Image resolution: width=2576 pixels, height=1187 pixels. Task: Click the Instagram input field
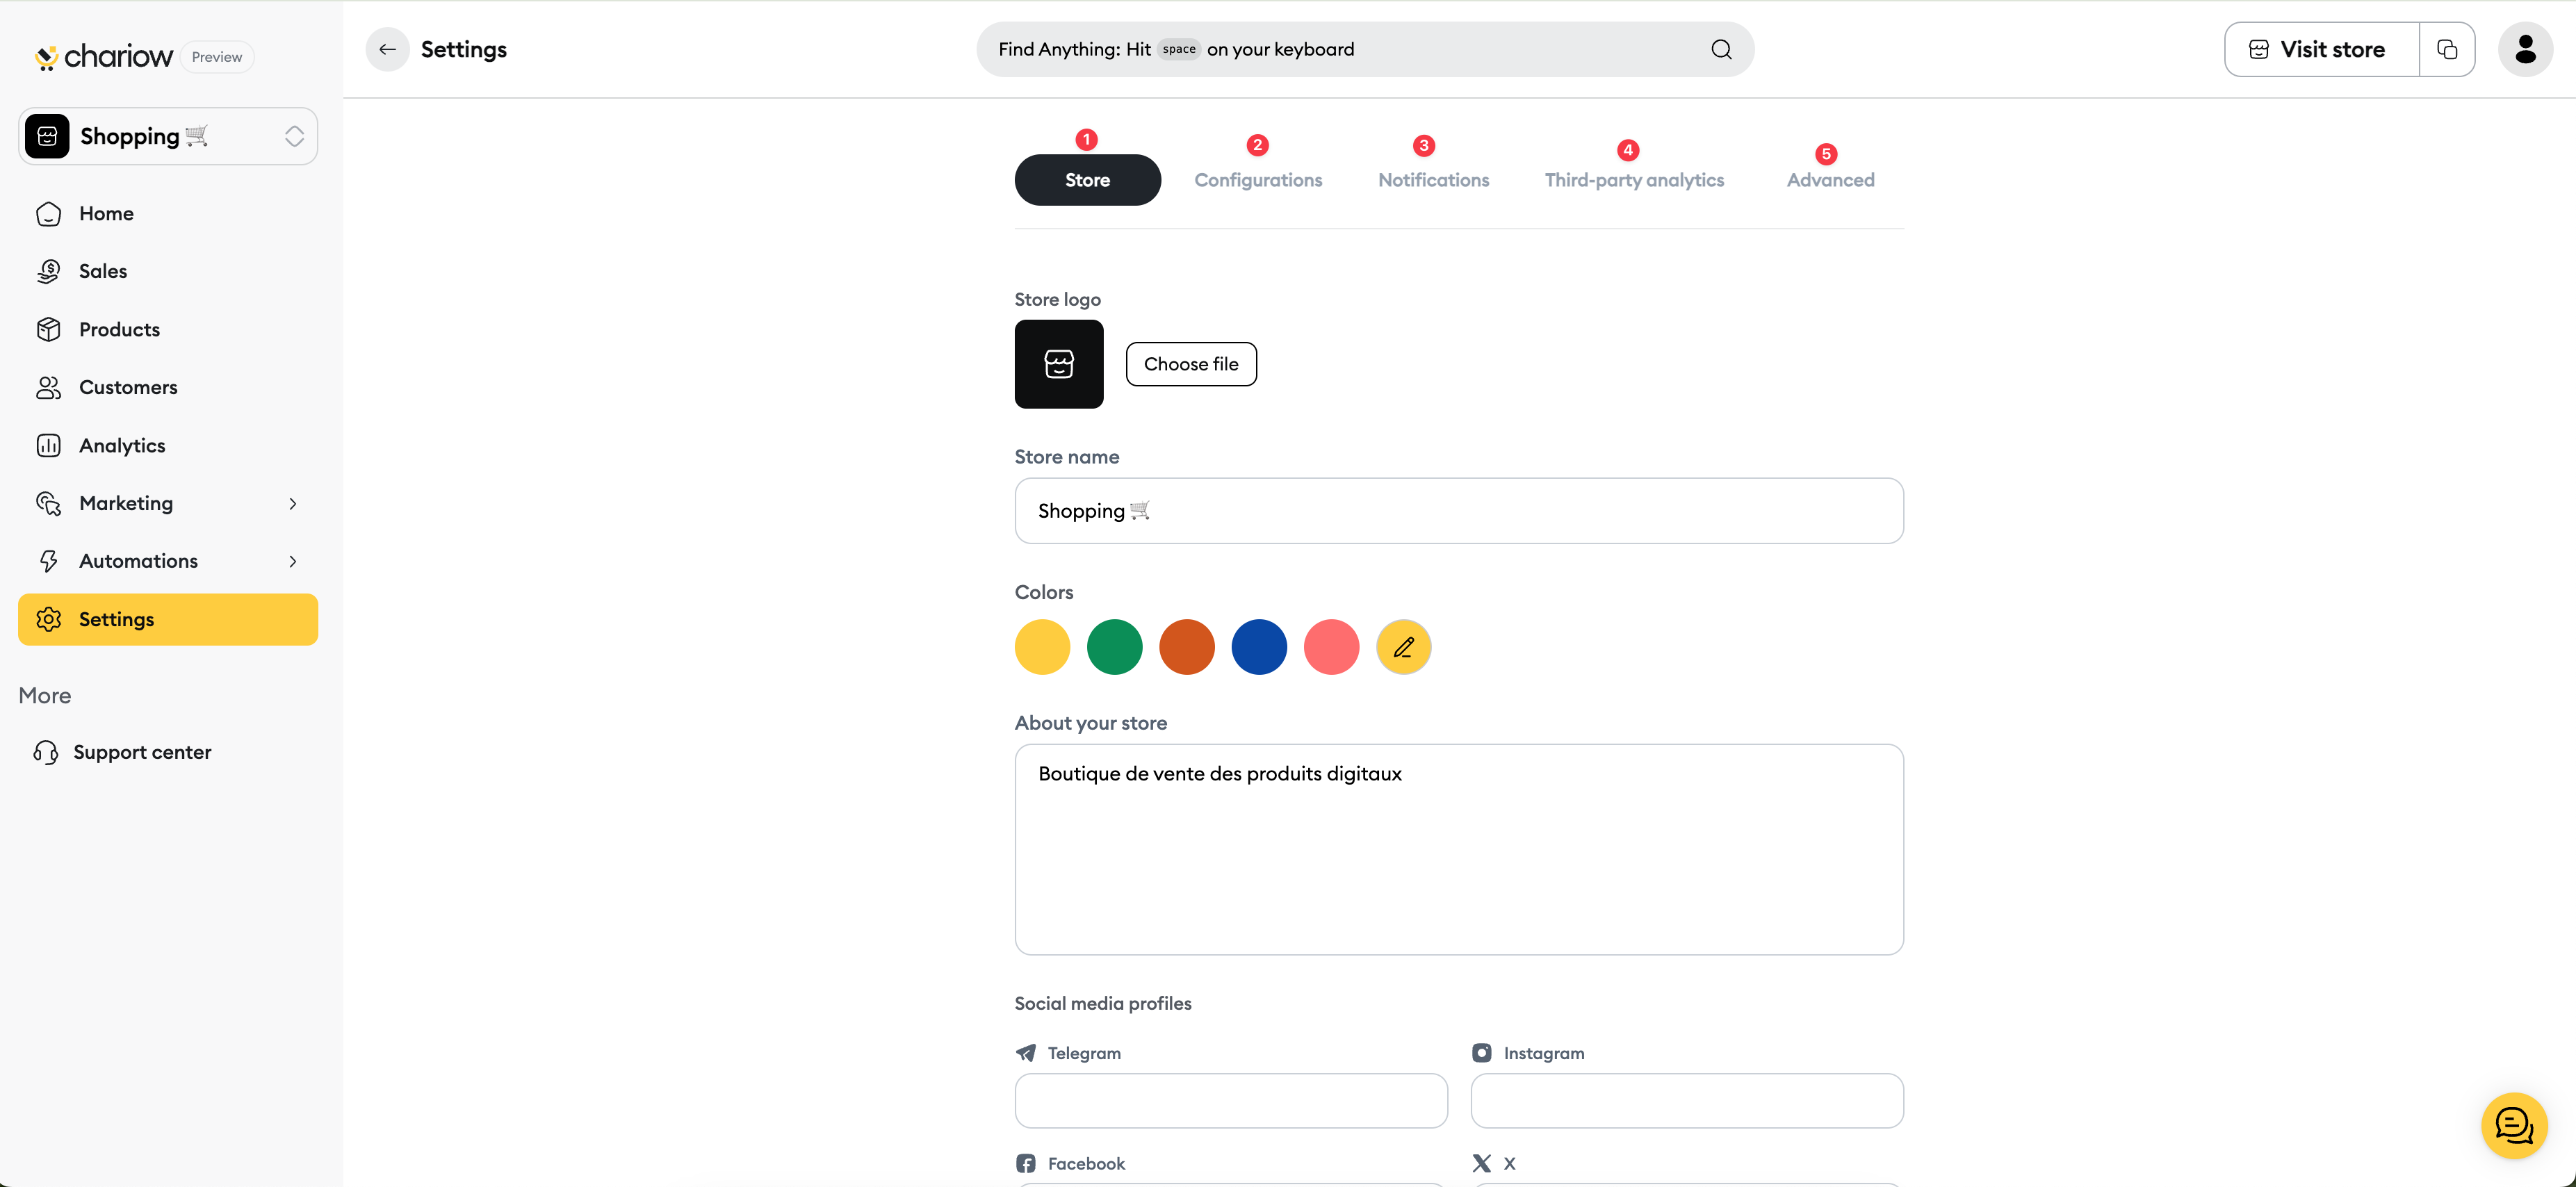click(1687, 1101)
